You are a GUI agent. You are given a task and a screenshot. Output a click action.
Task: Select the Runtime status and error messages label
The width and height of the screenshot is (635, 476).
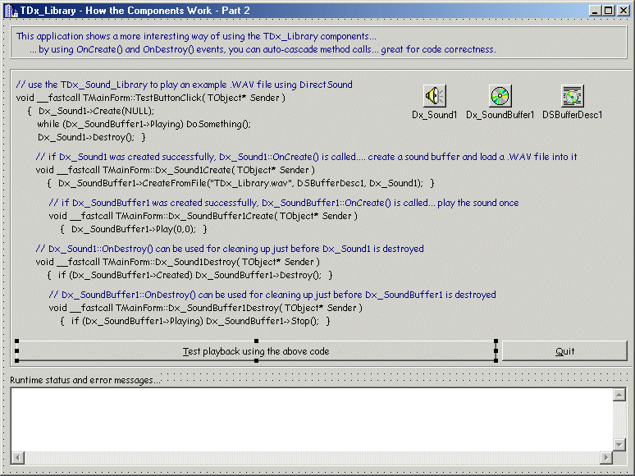[86, 380]
